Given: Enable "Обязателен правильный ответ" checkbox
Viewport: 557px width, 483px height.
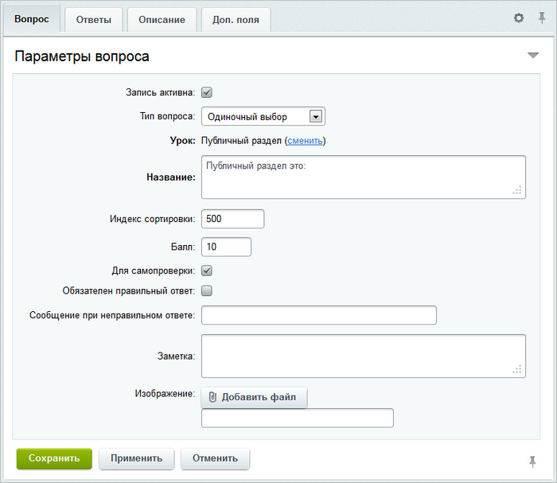Looking at the screenshot, I should 207,290.
